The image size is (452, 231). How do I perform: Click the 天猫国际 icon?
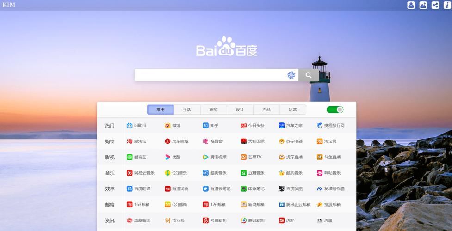[x=244, y=141]
